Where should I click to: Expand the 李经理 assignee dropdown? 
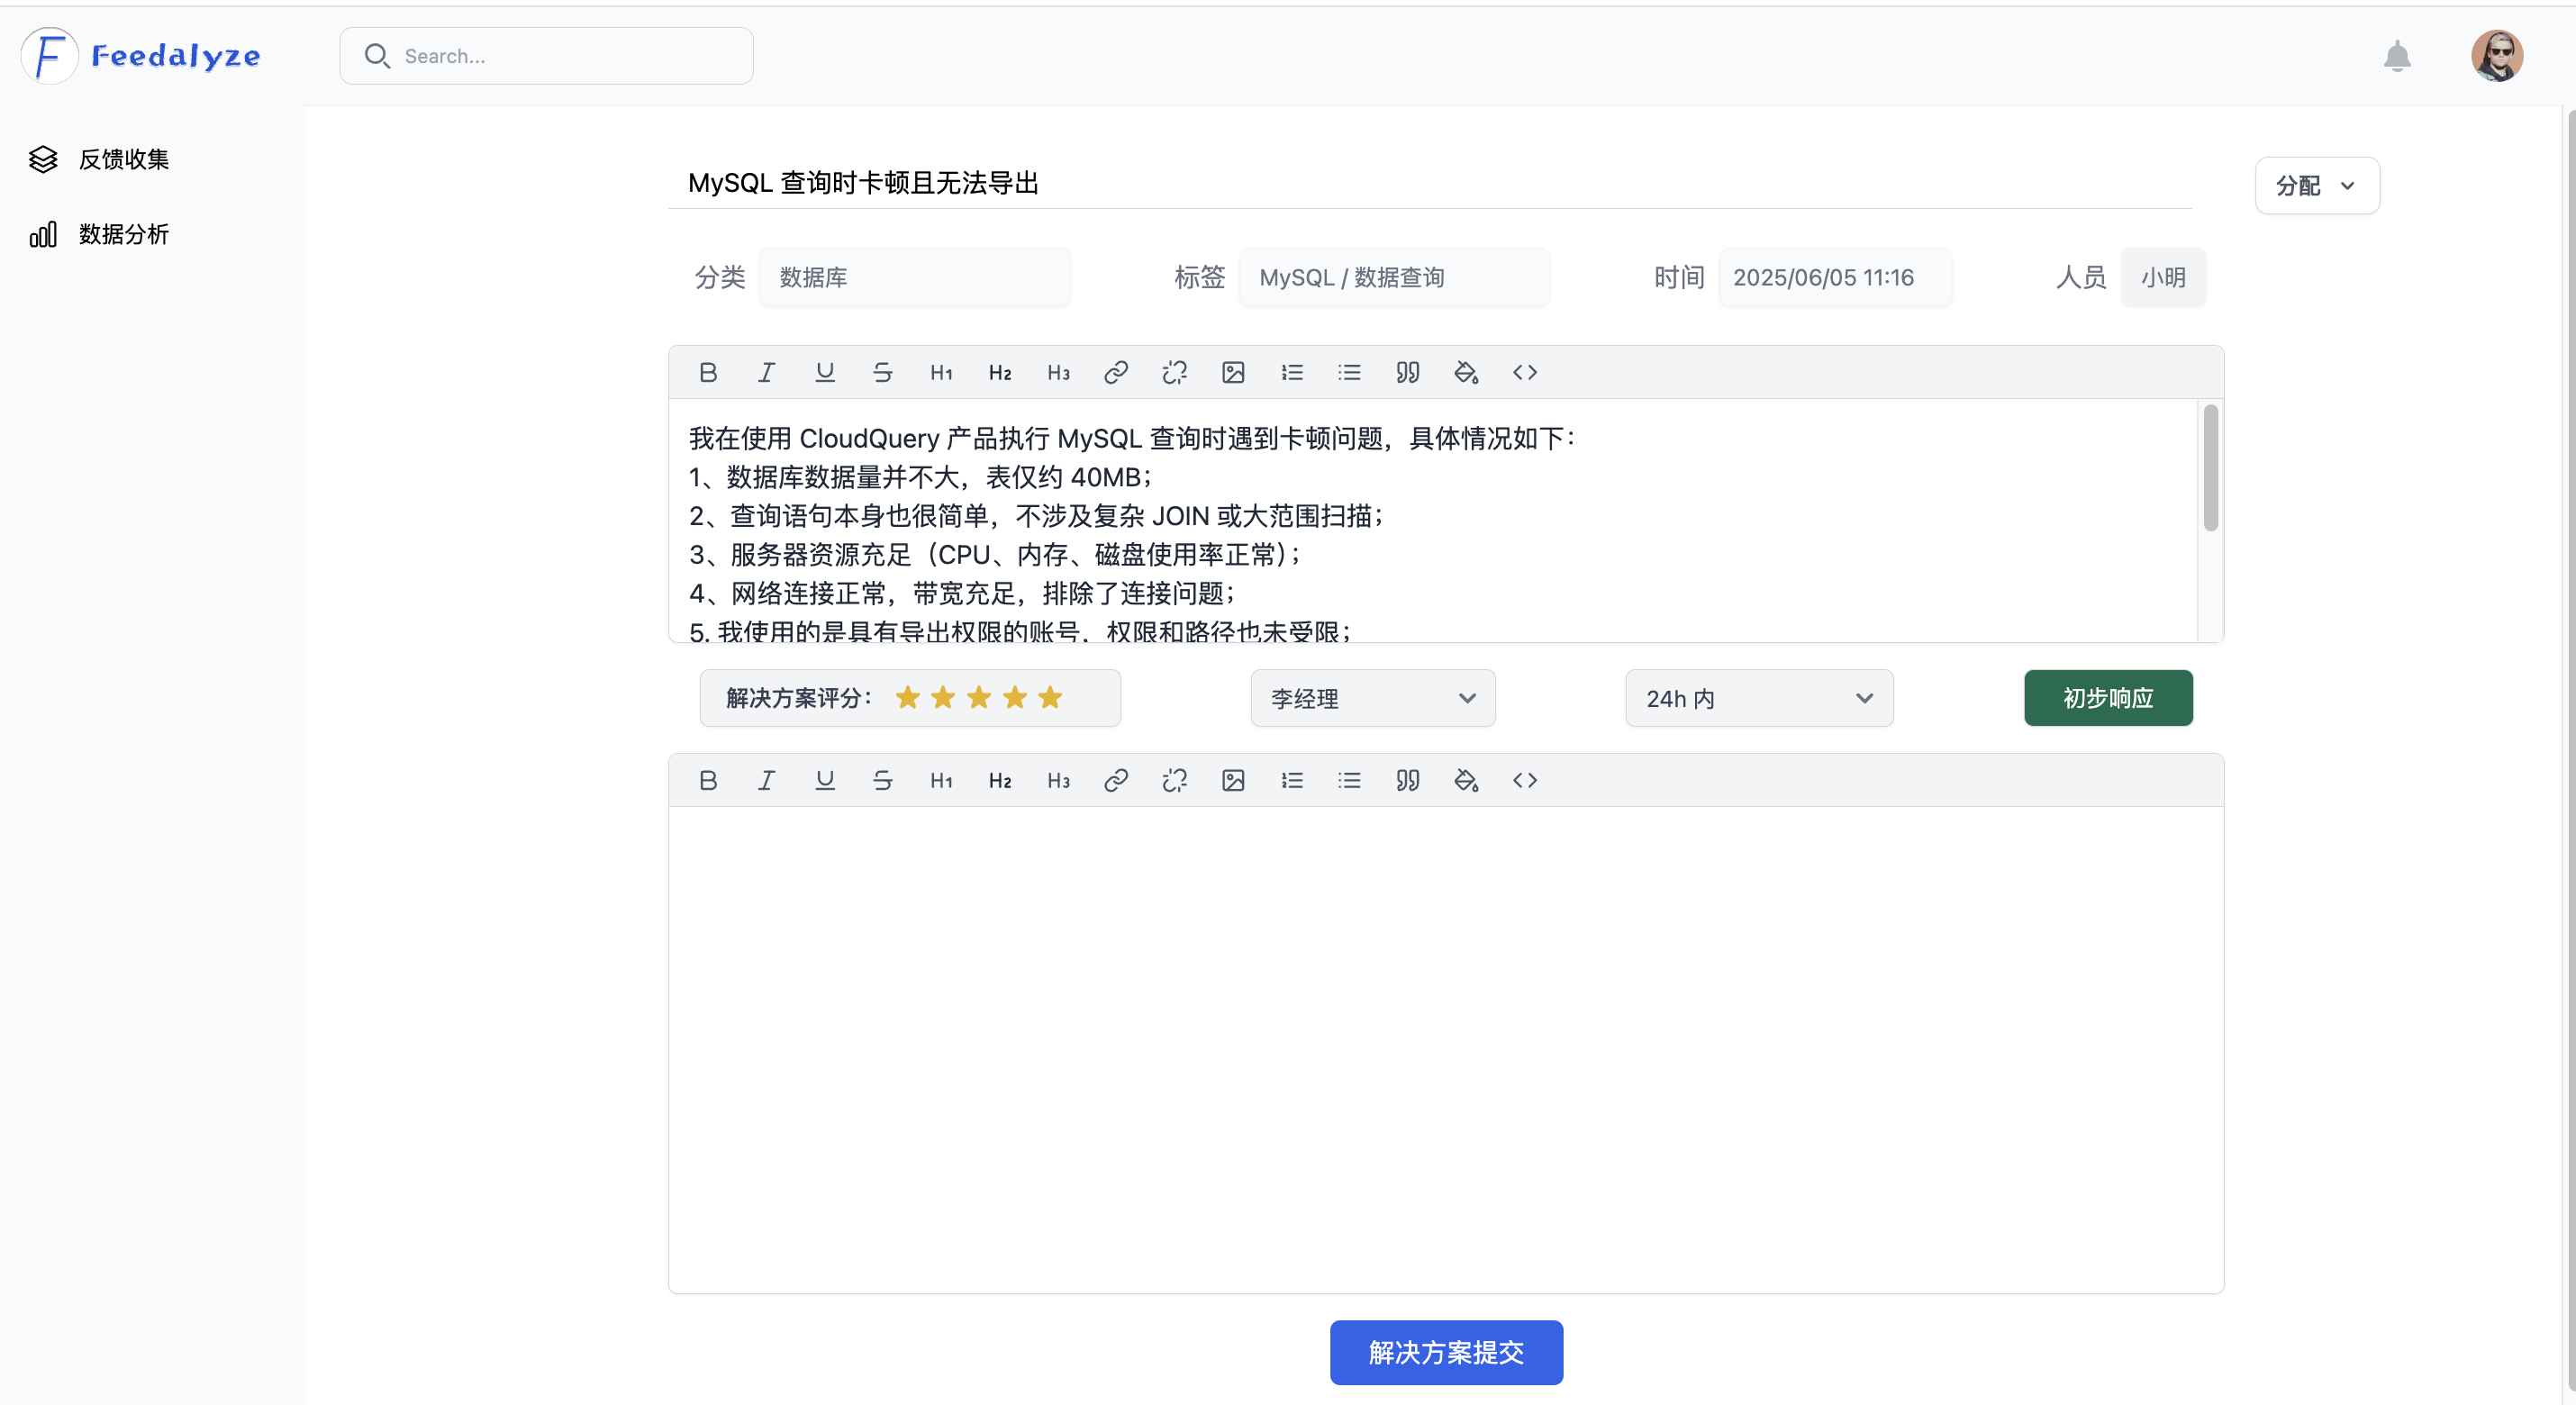coord(1372,698)
